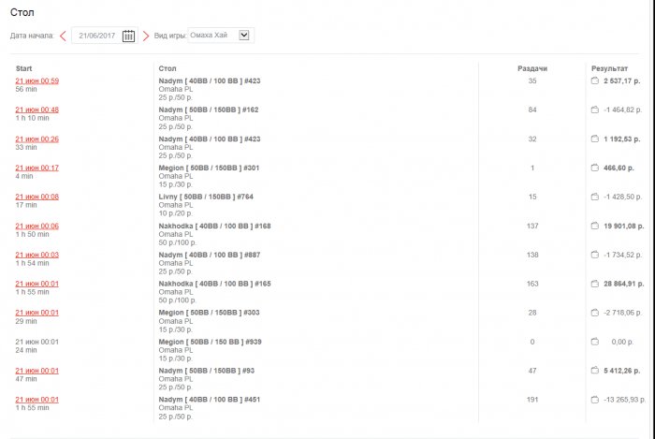655x439 pixels.
Task: Click hands count 137
Action: (x=532, y=226)
